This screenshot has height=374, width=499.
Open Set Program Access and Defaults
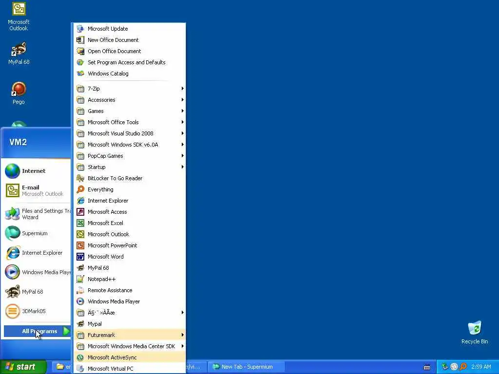point(130,62)
